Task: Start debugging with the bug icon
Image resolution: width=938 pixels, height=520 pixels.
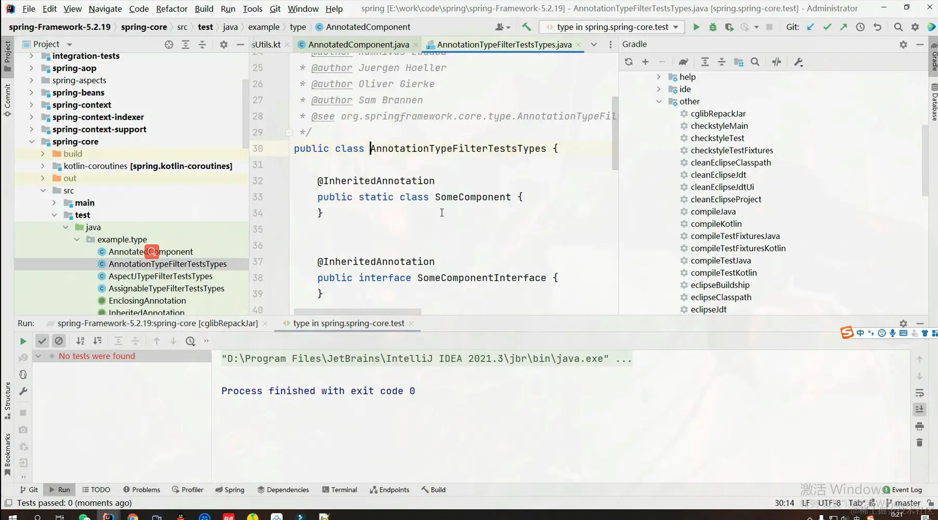Action: point(713,27)
